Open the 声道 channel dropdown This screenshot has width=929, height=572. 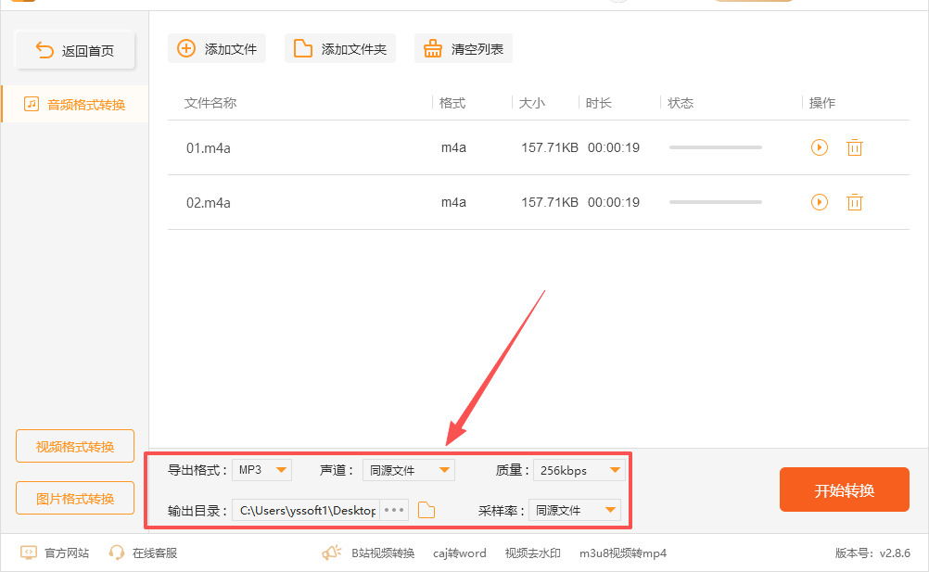click(409, 470)
